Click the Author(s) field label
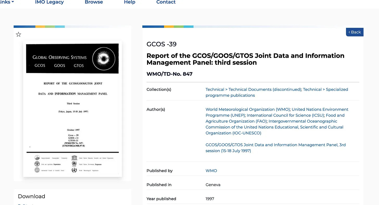Viewport: 379px width, 205px height. [156, 109]
